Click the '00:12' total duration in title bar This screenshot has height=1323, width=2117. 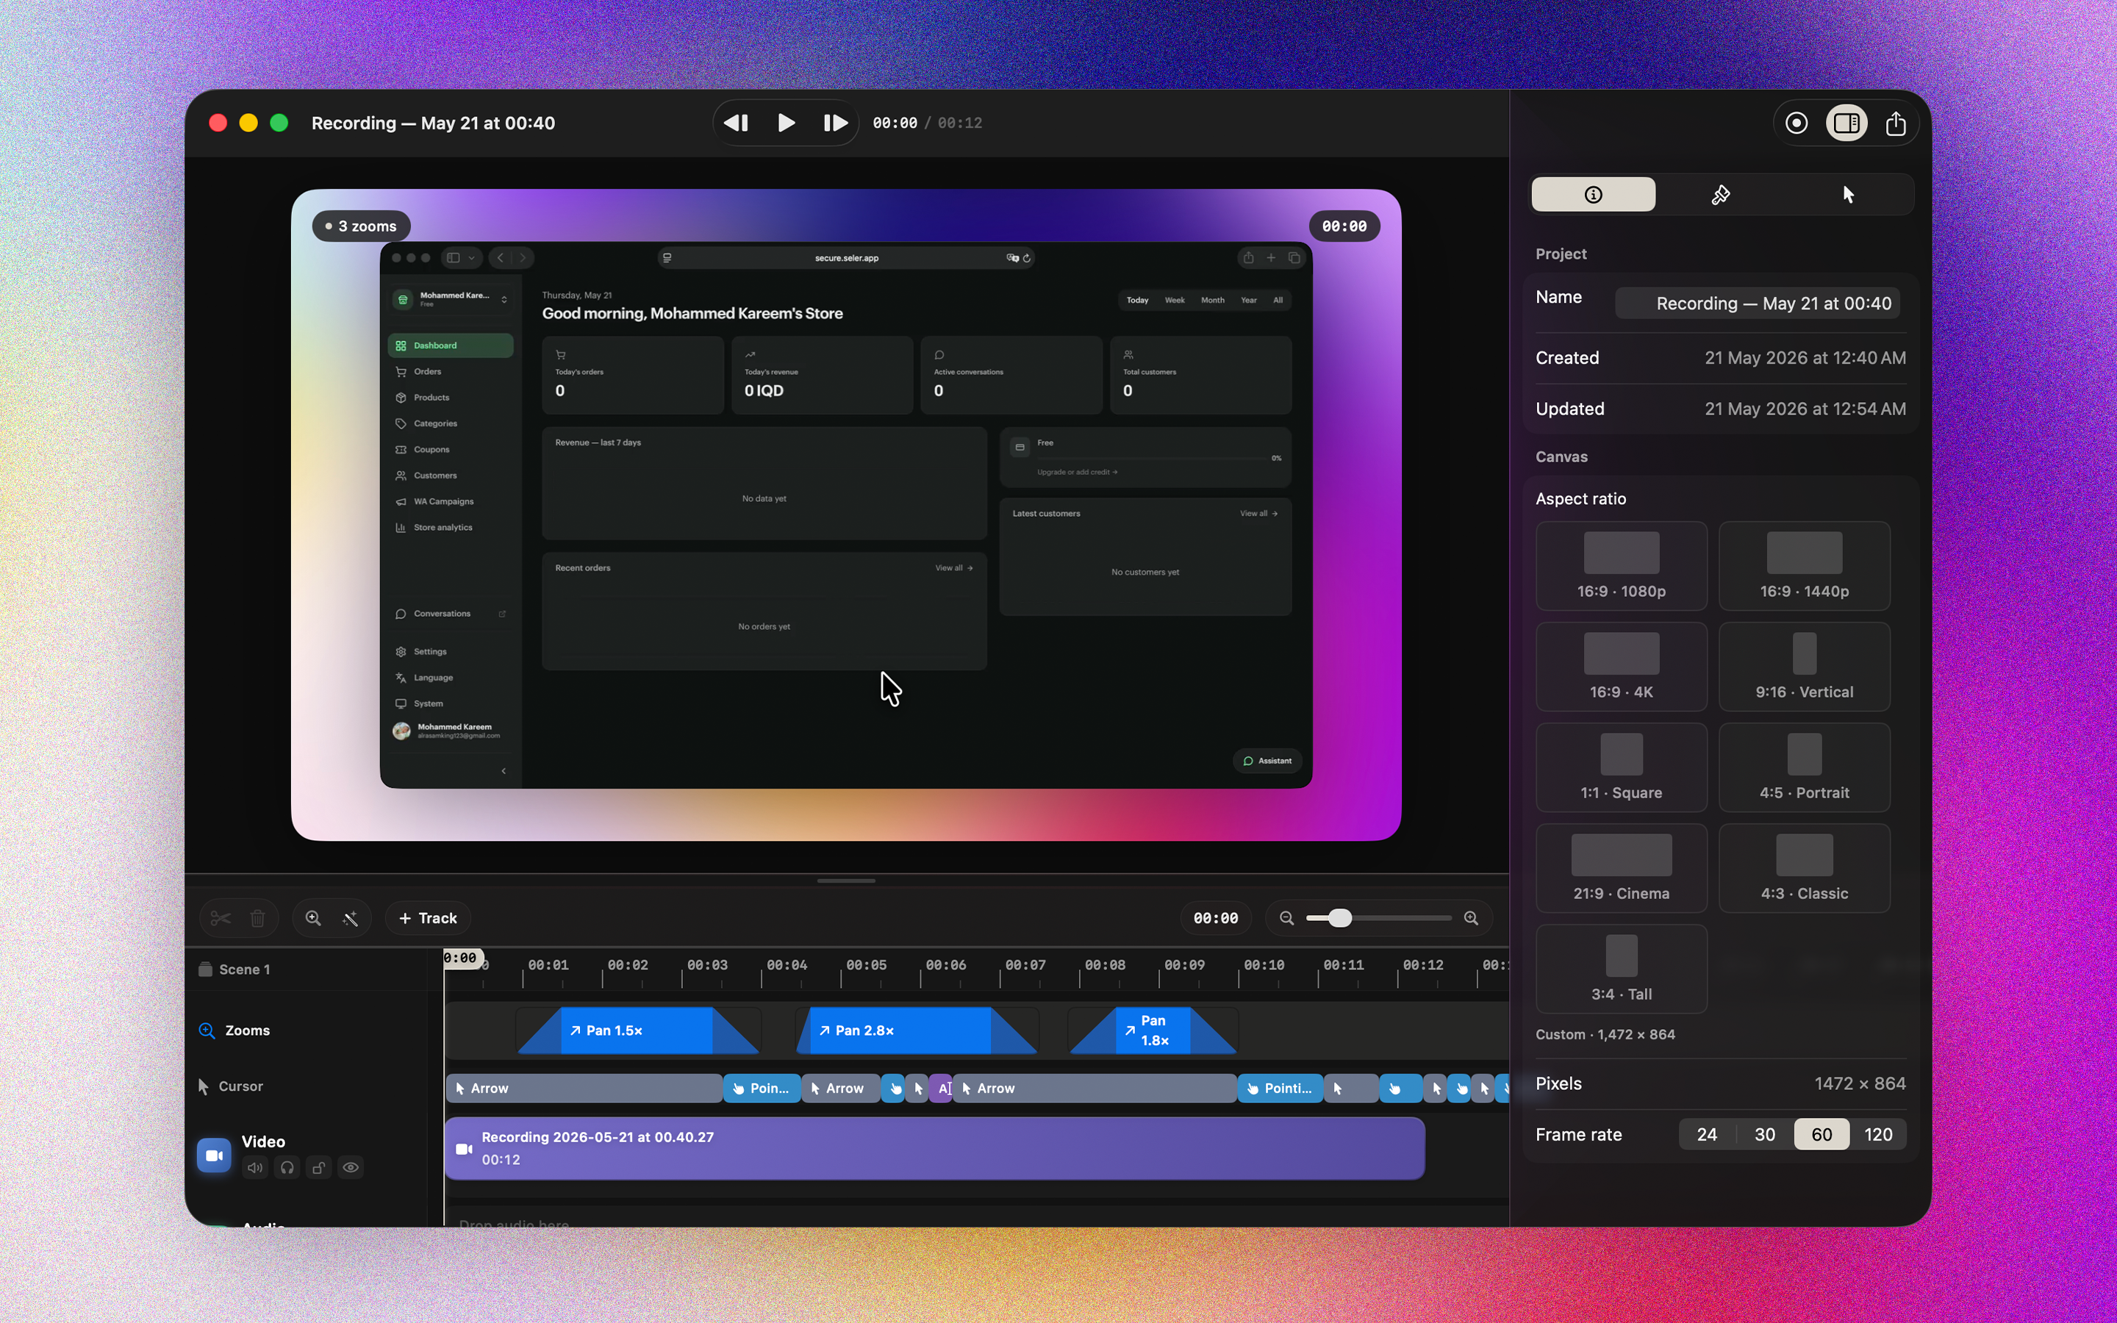pos(960,123)
